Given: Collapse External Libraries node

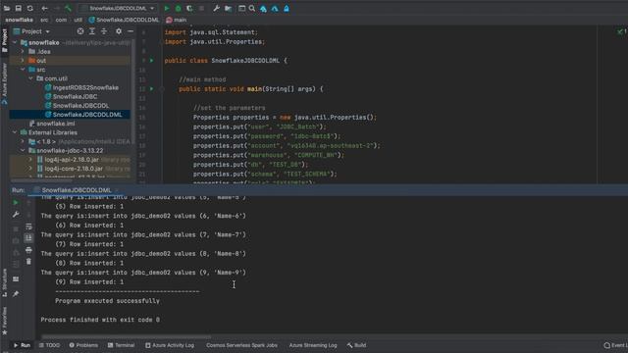Looking at the screenshot, I should point(16,132).
